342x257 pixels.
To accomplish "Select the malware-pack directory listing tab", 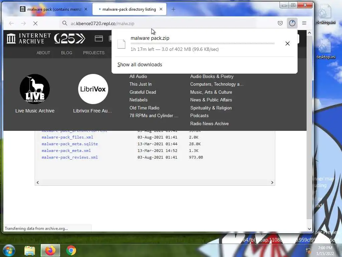I will coord(129,9).
